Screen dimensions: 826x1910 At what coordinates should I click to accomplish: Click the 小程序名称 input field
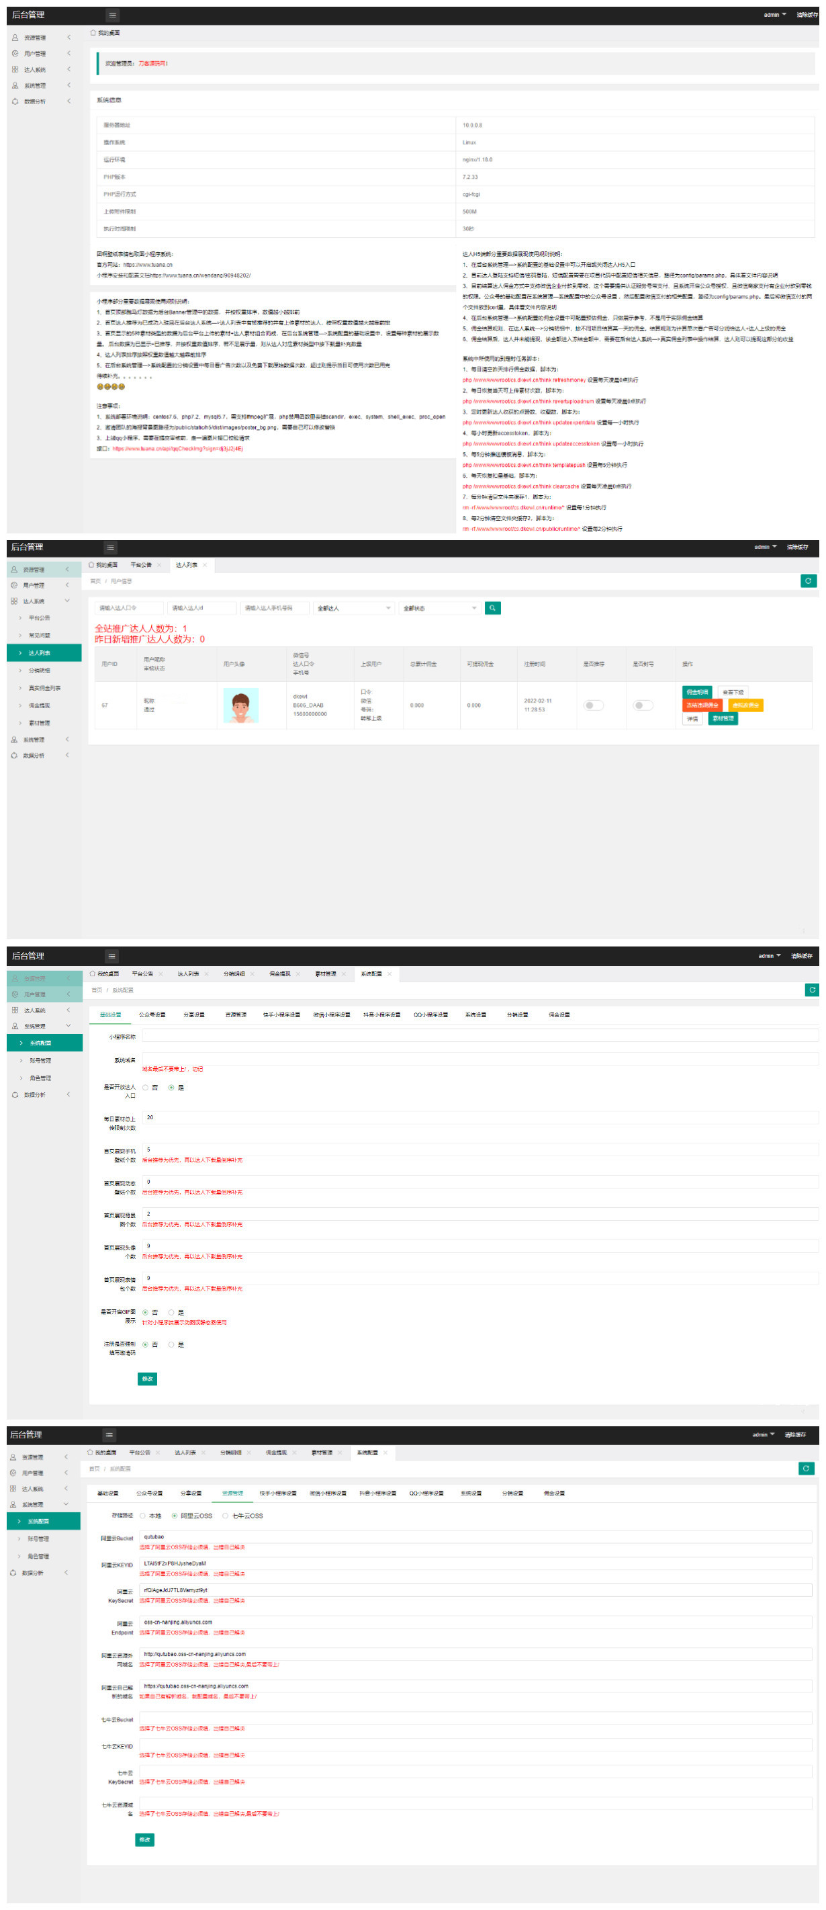(x=479, y=1037)
